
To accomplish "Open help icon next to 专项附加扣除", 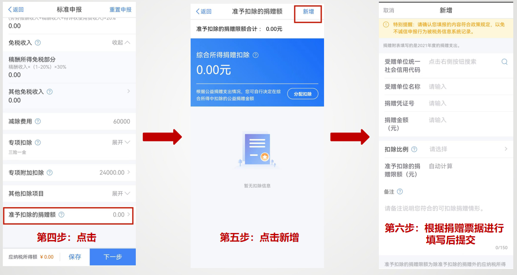I will pos(50,172).
